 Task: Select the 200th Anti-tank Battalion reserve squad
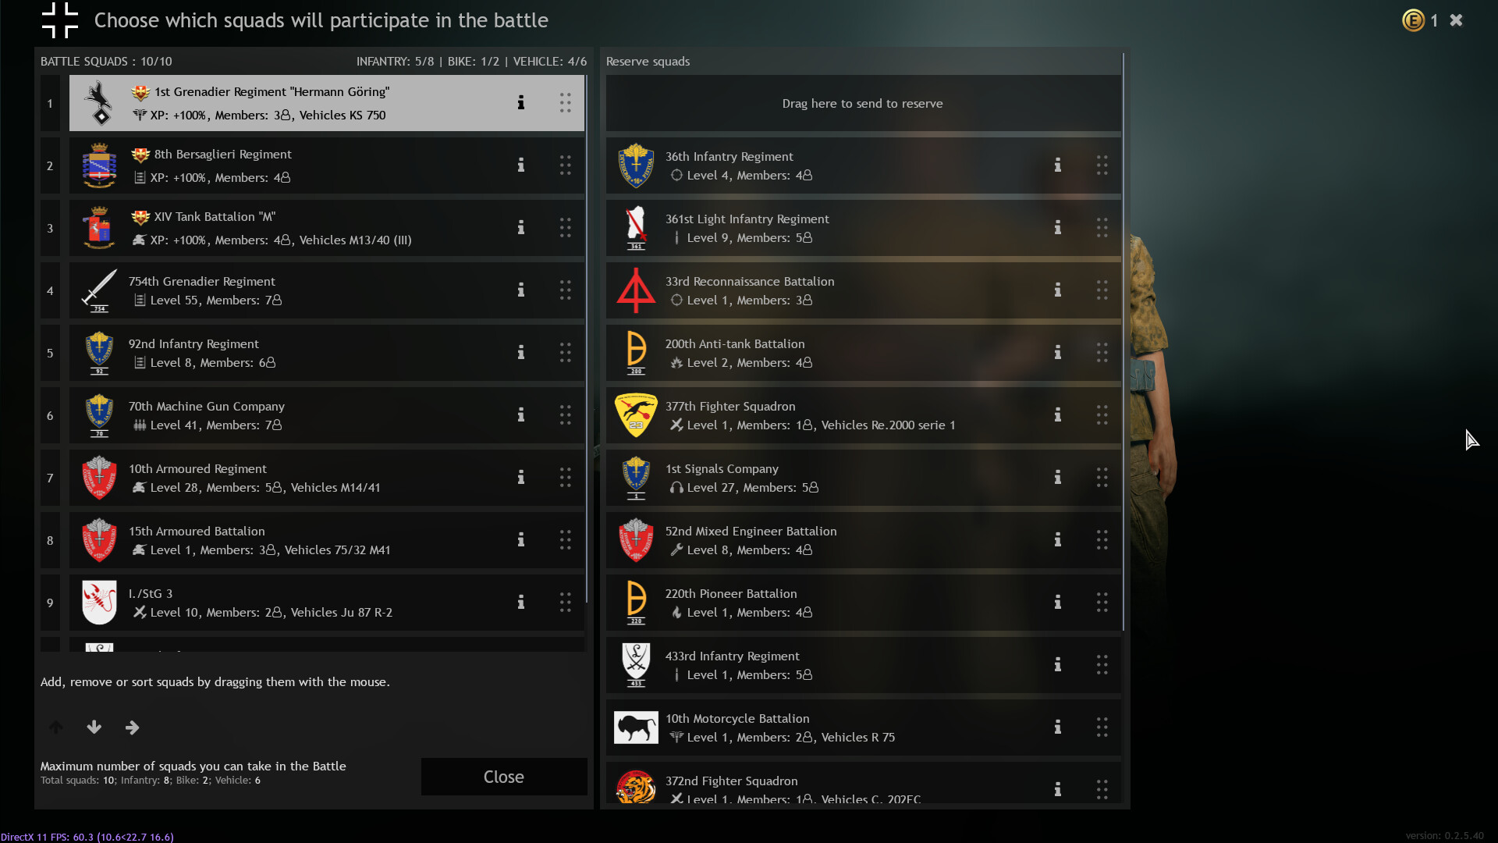pos(864,353)
